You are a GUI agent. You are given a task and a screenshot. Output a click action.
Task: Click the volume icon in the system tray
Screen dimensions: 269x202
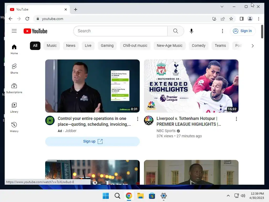coord(243,196)
